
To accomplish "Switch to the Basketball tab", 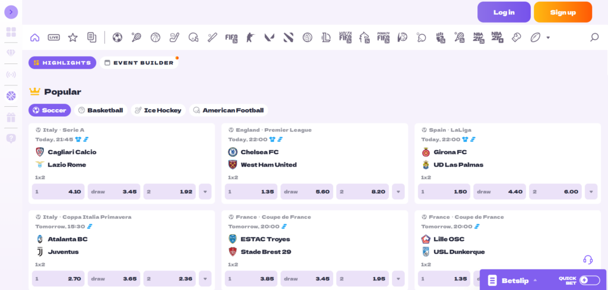I will 100,110.
